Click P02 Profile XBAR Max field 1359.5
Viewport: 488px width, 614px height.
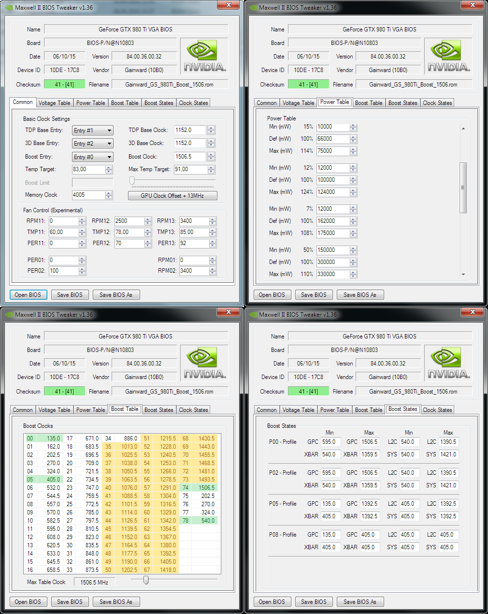click(370, 485)
